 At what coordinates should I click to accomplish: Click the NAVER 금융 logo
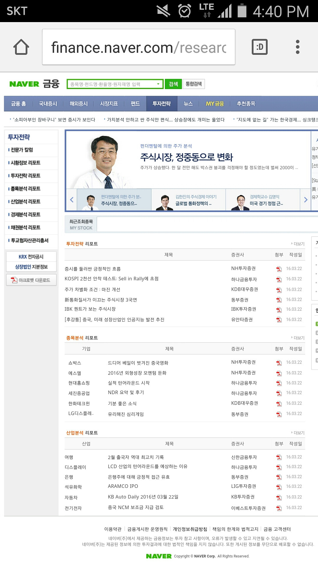pyautogui.click(x=34, y=84)
